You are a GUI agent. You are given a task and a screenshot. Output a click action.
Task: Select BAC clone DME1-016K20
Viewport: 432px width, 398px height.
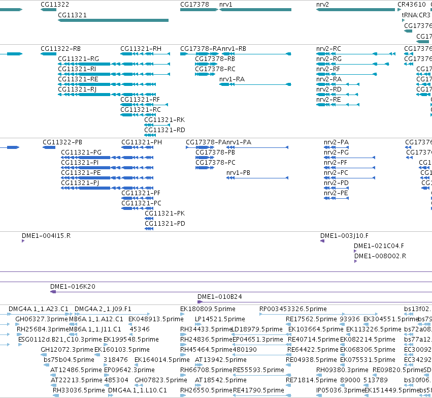[241, 292]
